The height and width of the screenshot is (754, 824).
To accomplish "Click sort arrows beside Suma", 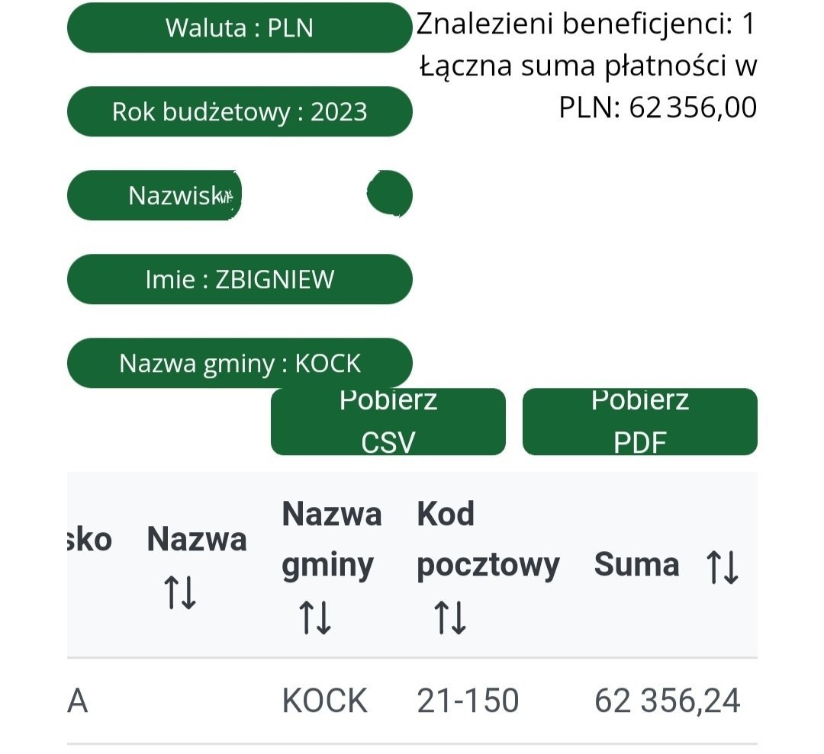I will pos(722,566).
